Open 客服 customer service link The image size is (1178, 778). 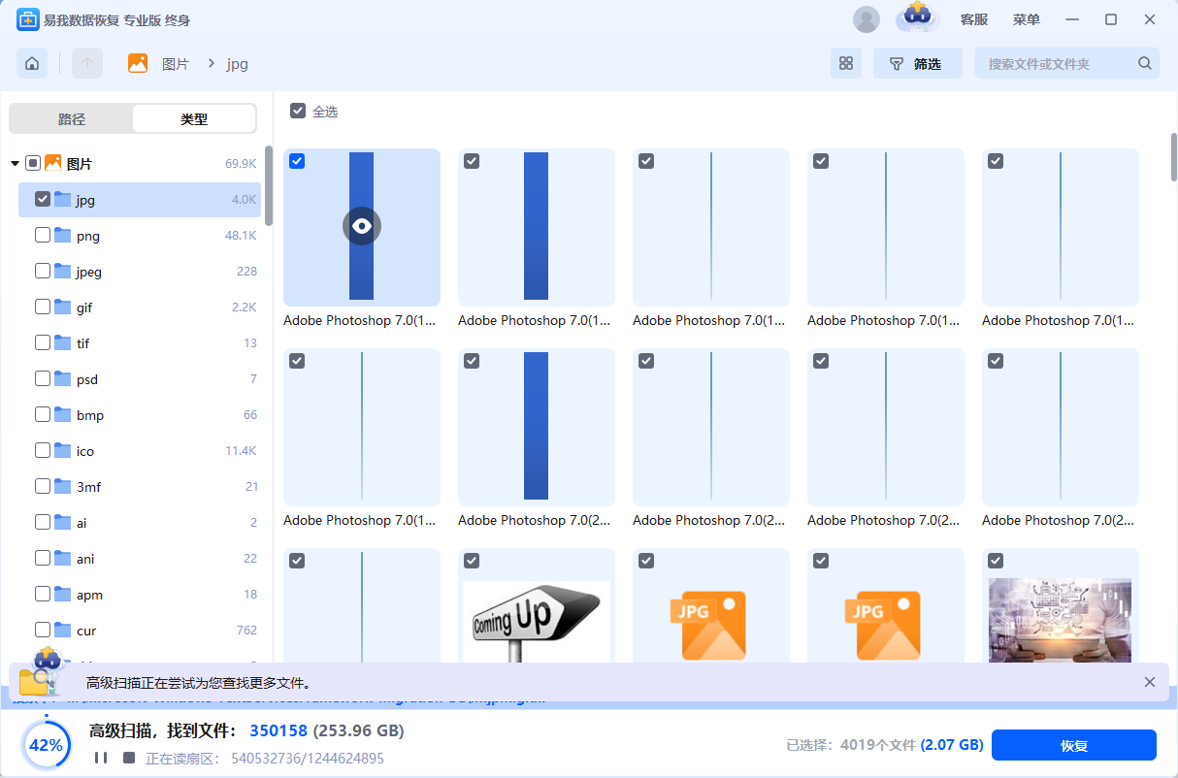973,19
